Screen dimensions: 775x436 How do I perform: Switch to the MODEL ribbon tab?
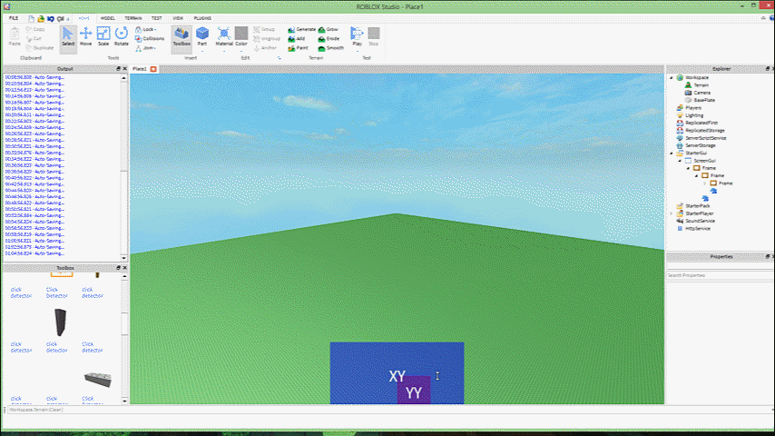click(x=108, y=18)
